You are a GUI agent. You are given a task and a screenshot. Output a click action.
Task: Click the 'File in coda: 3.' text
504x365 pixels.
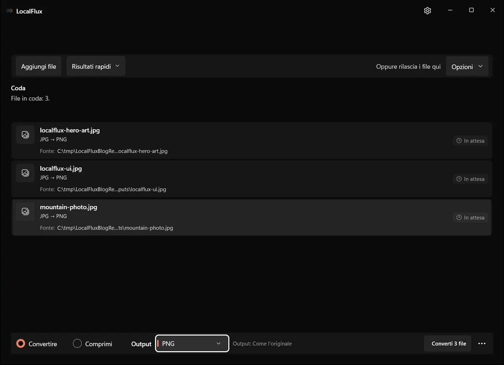(30, 98)
